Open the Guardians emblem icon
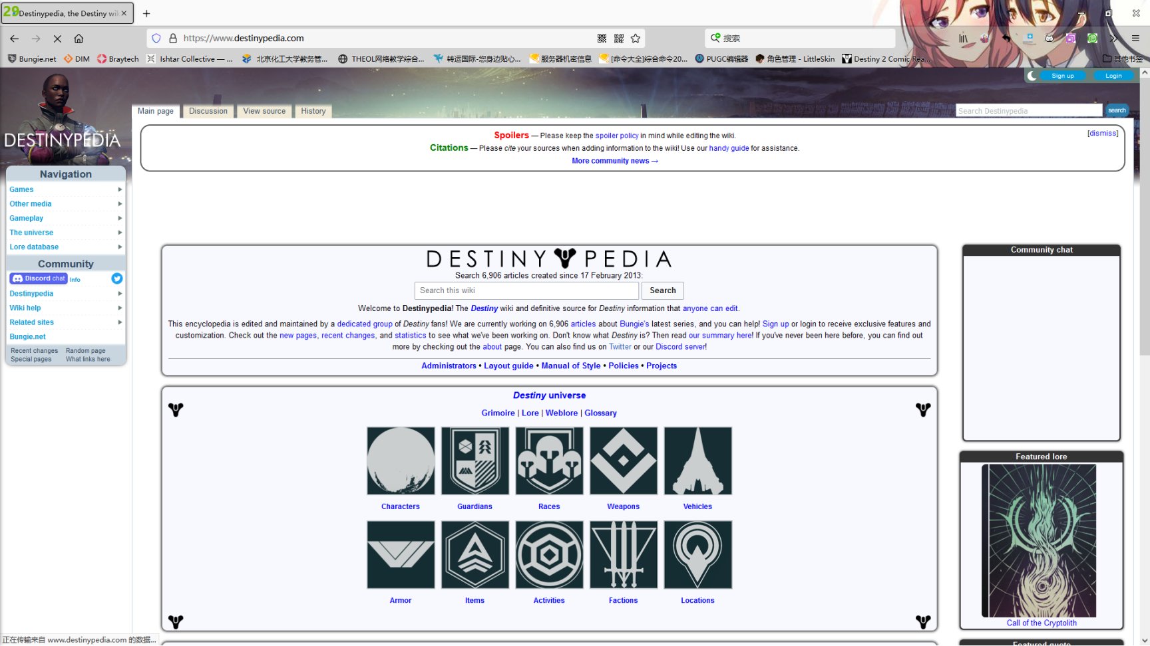The width and height of the screenshot is (1150, 646). point(475,461)
